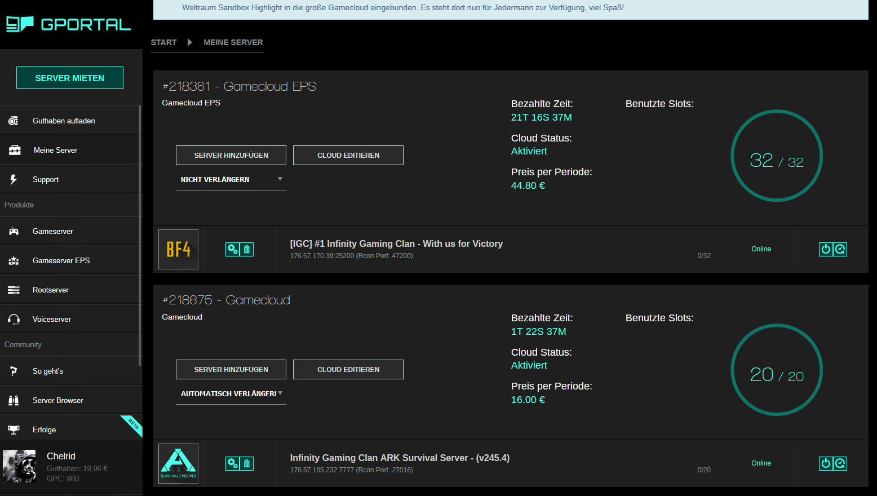Add a server to Gamecloud #218675

click(x=231, y=369)
